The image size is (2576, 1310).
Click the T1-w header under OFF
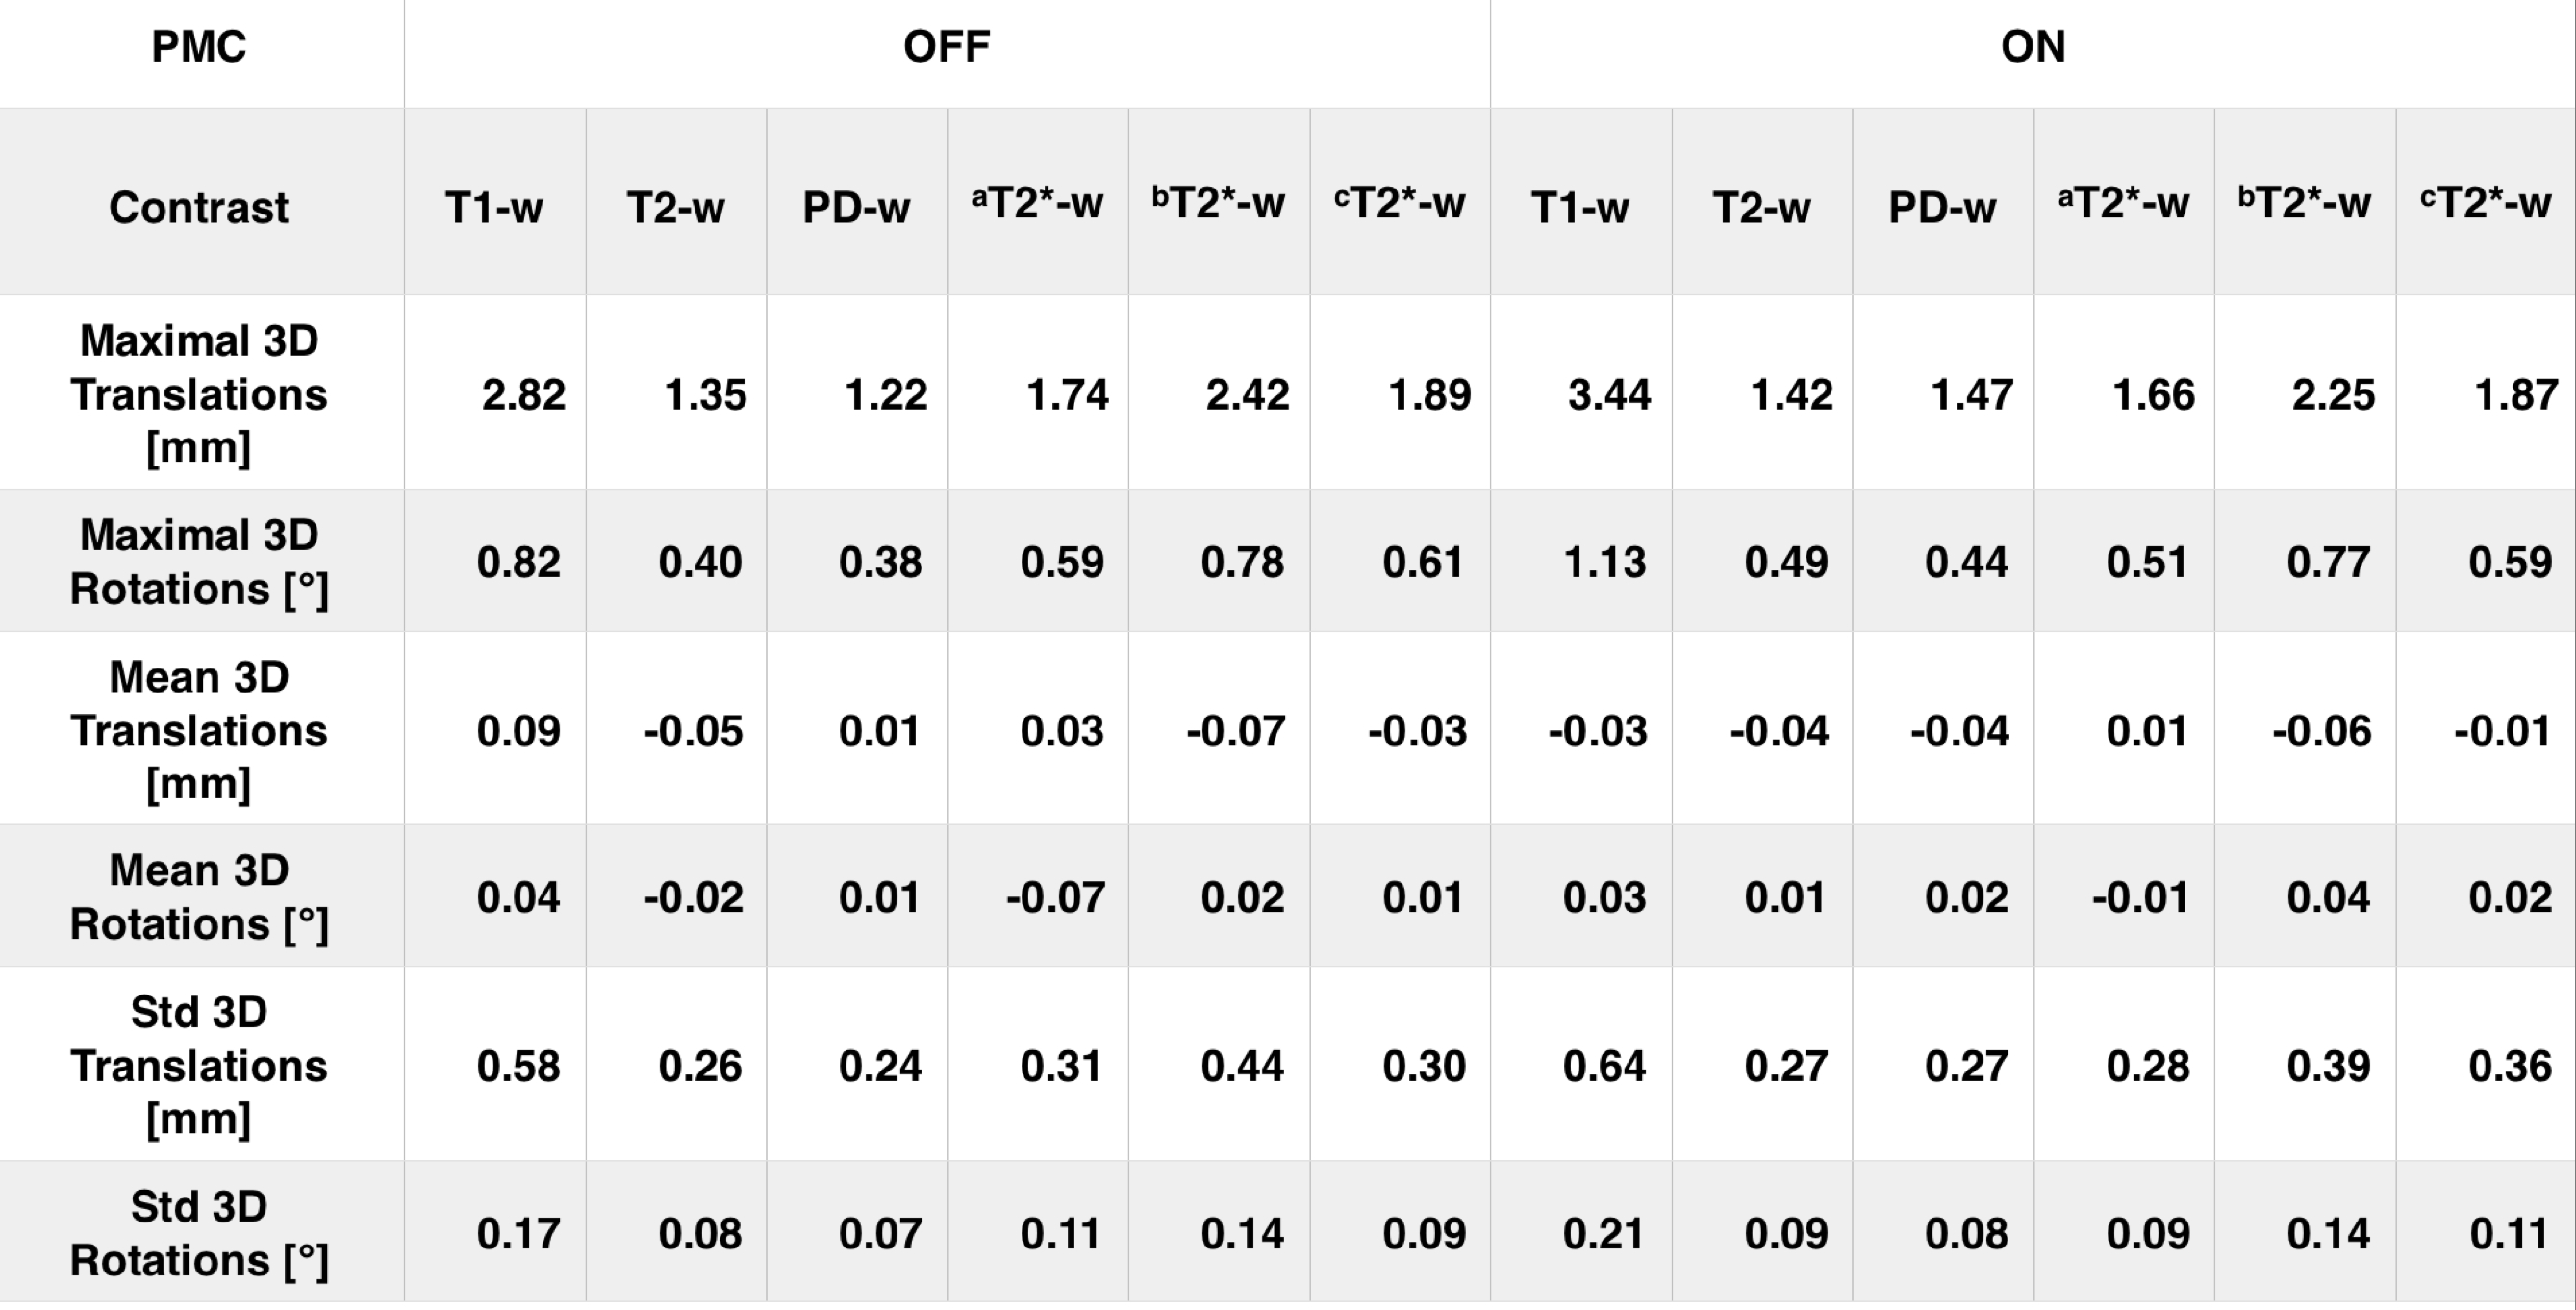coord(494,208)
